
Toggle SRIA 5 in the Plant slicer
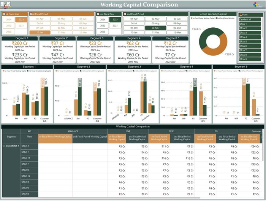(250, 41)
